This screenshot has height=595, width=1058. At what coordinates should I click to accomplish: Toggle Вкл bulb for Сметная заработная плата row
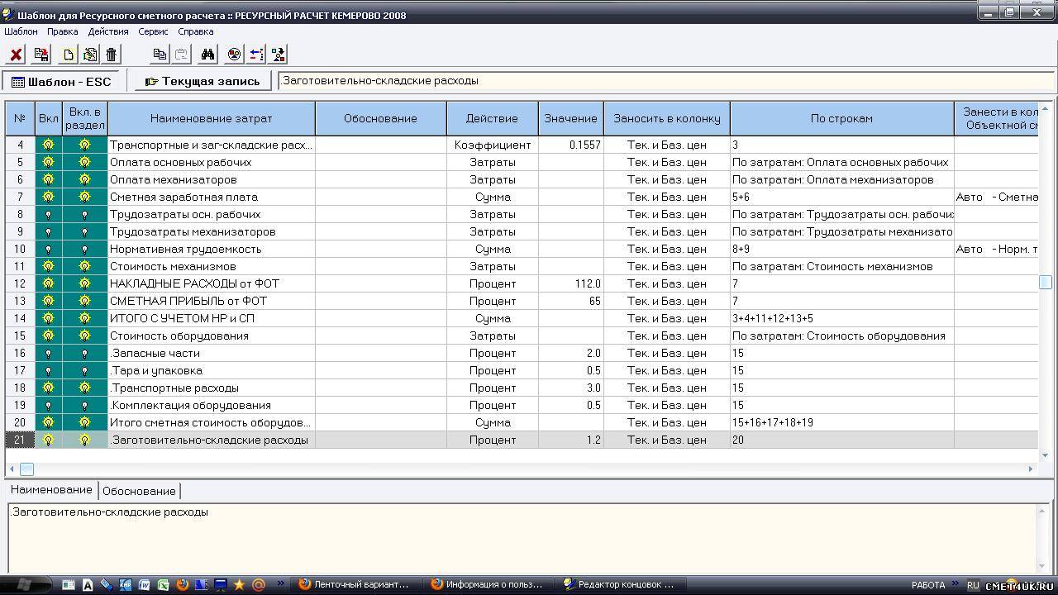tap(48, 197)
